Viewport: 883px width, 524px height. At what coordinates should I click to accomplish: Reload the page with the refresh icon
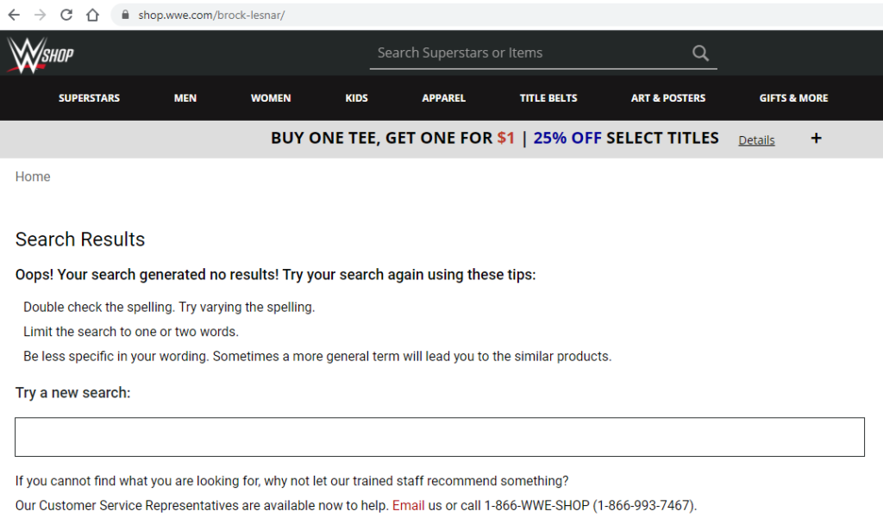[x=66, y=15]
